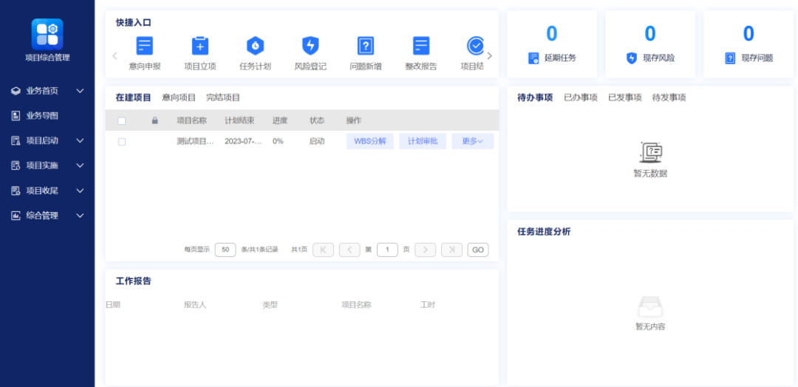Screen dimensions: 798x387
Task: Open the 更多 dropdown for the project
Action: (473, 141)
